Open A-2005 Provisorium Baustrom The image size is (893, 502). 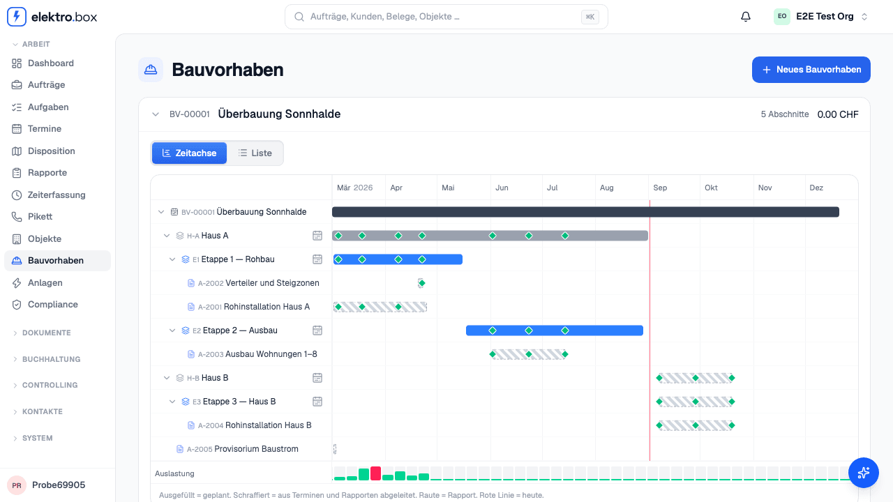(x=237, y=449)
